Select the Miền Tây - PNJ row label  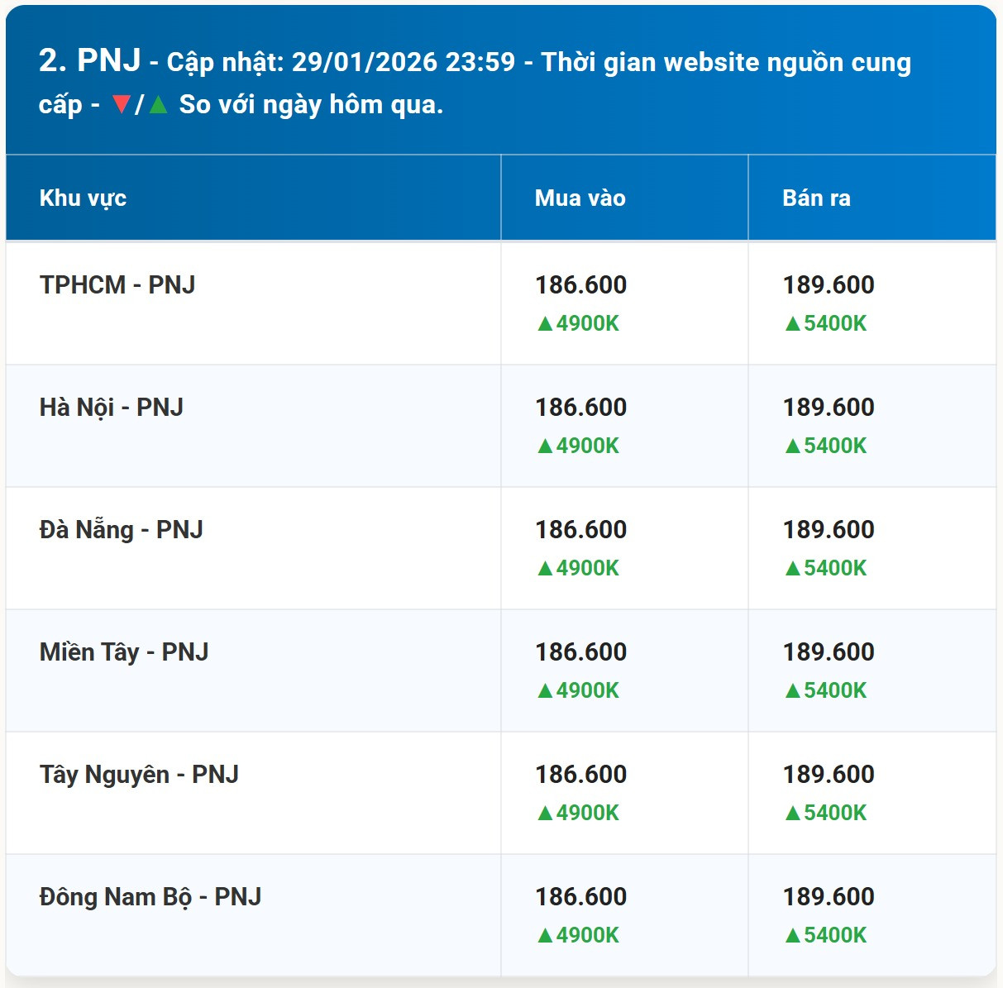tap(124, 652)
